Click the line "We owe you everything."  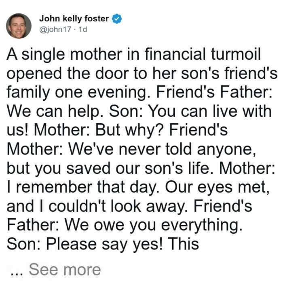tap(153, 225)
